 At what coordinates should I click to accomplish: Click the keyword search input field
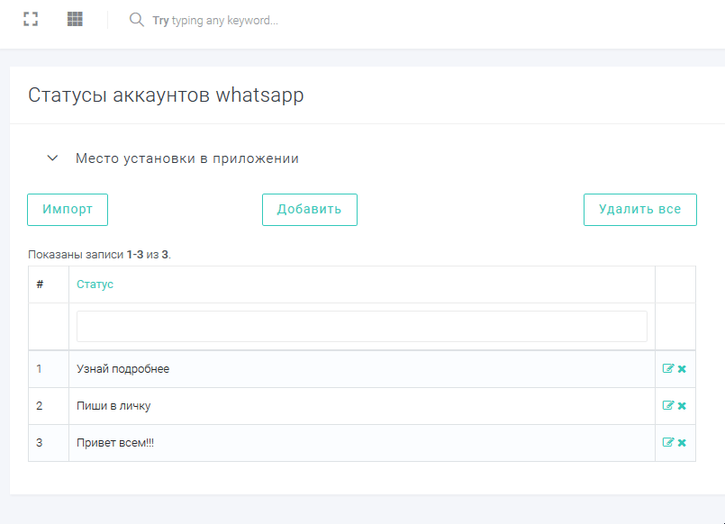click(216, 20)
